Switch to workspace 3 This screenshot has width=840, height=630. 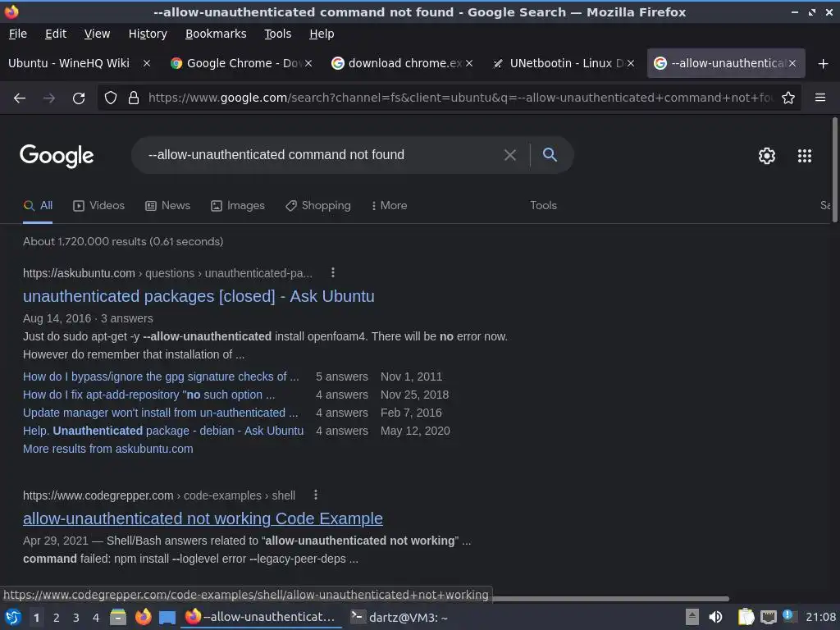pyautogui.click(x=76, y=618)
